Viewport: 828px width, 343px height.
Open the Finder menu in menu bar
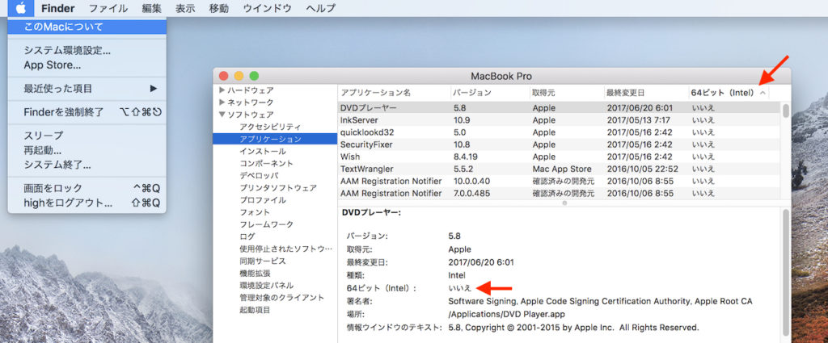pos(57,8)
